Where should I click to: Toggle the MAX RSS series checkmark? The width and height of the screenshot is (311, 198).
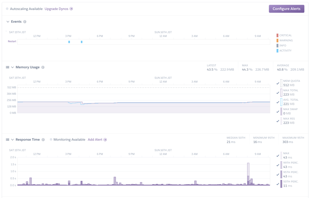(278, 121)
